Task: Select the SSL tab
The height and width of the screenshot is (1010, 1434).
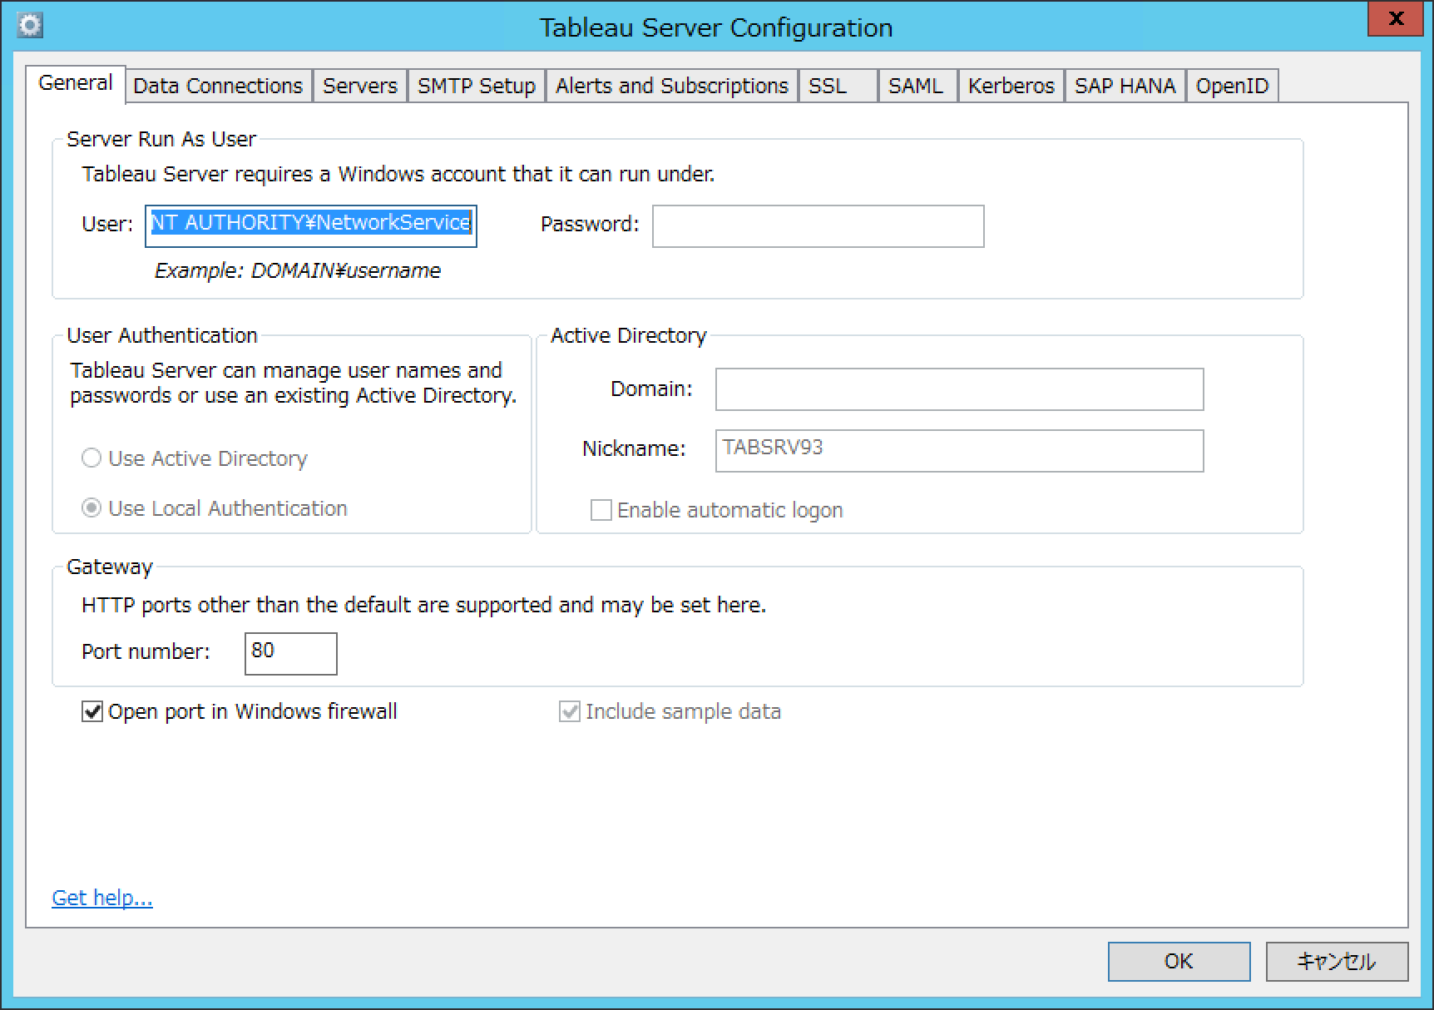Action: (836, 85)
